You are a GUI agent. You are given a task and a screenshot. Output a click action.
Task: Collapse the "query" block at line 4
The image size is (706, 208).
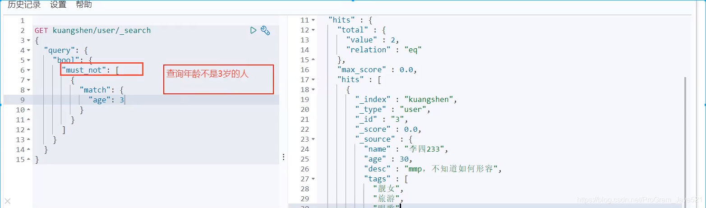click(29, 51)
